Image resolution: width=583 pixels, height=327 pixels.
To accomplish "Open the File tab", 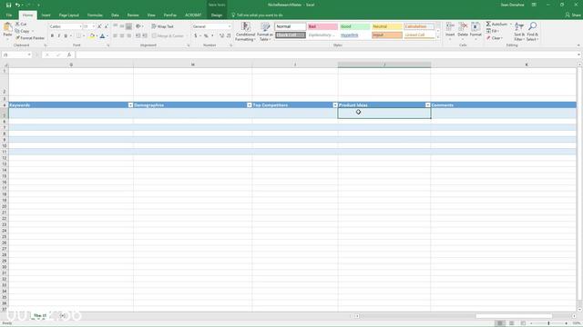I will (9, 15).
